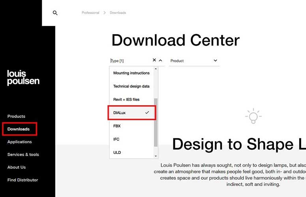The width and height of the screenshot is (306, 197).
Task: Open the Product dropdown
Action: (x=194, y=61)
